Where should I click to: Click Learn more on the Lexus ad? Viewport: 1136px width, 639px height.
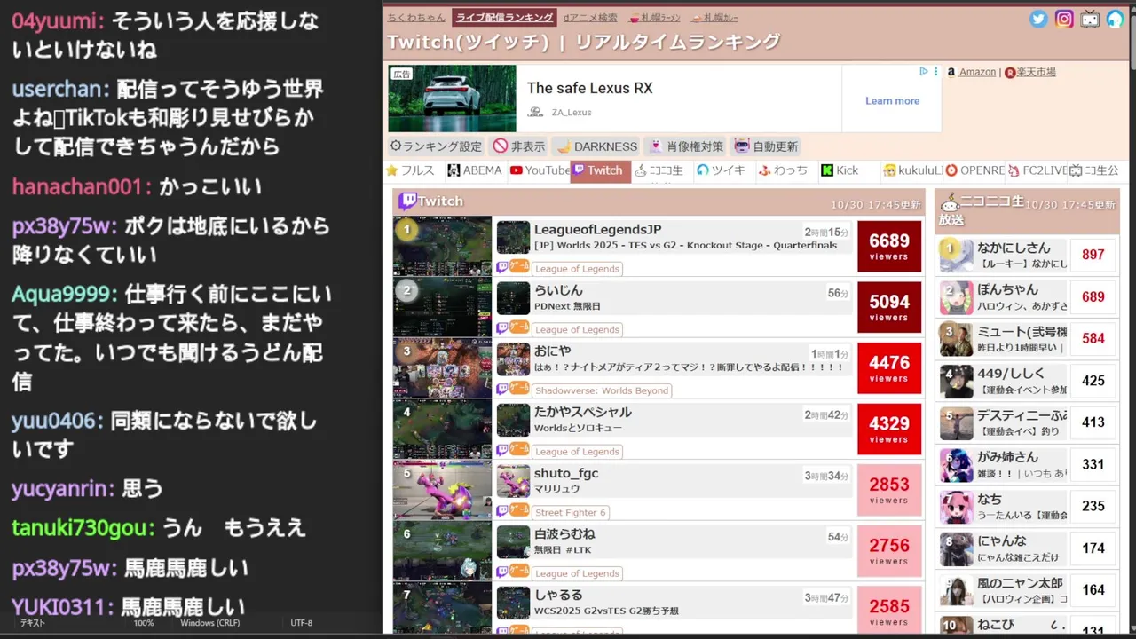click(892, 101)
